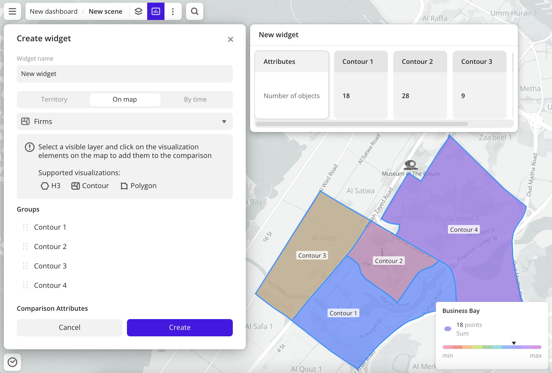
Task: Grab the drag handle next to Contour 2
Action: 25,246
